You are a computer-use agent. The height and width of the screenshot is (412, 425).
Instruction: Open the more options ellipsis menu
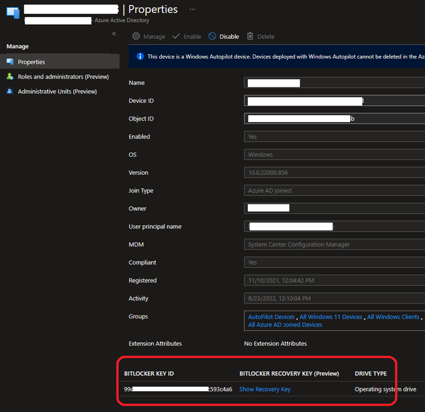point(192,10)
